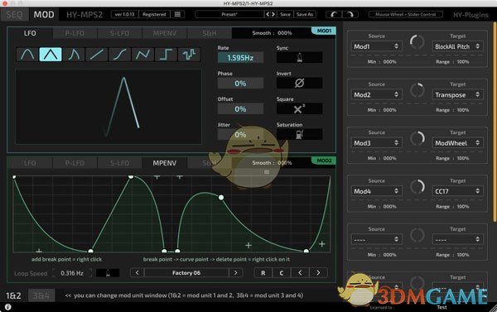The width and height of the screenshot is (497, 312).
Task: Click the envelope R button
Action: (x=263, y=273)
